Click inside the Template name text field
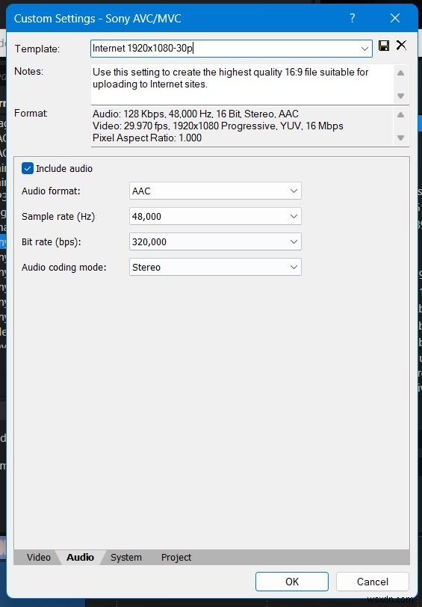The width and height of the screenshot is (422, 607). (224, 49)
